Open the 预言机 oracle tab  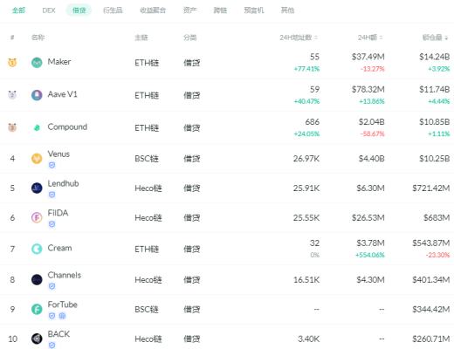click(x=254, y=10)
